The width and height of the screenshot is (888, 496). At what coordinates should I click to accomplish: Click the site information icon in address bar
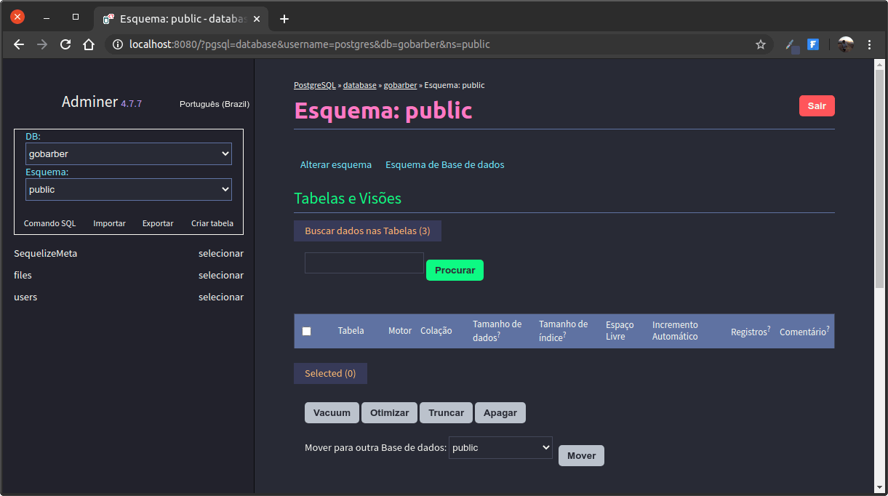click(x=117, y=44)
